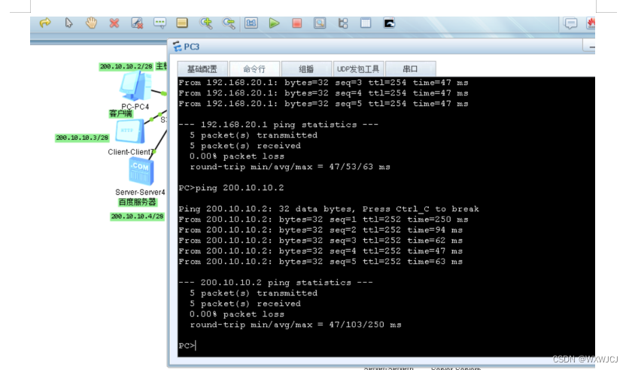Minimize the PC3 window

[x=591, y=47]
